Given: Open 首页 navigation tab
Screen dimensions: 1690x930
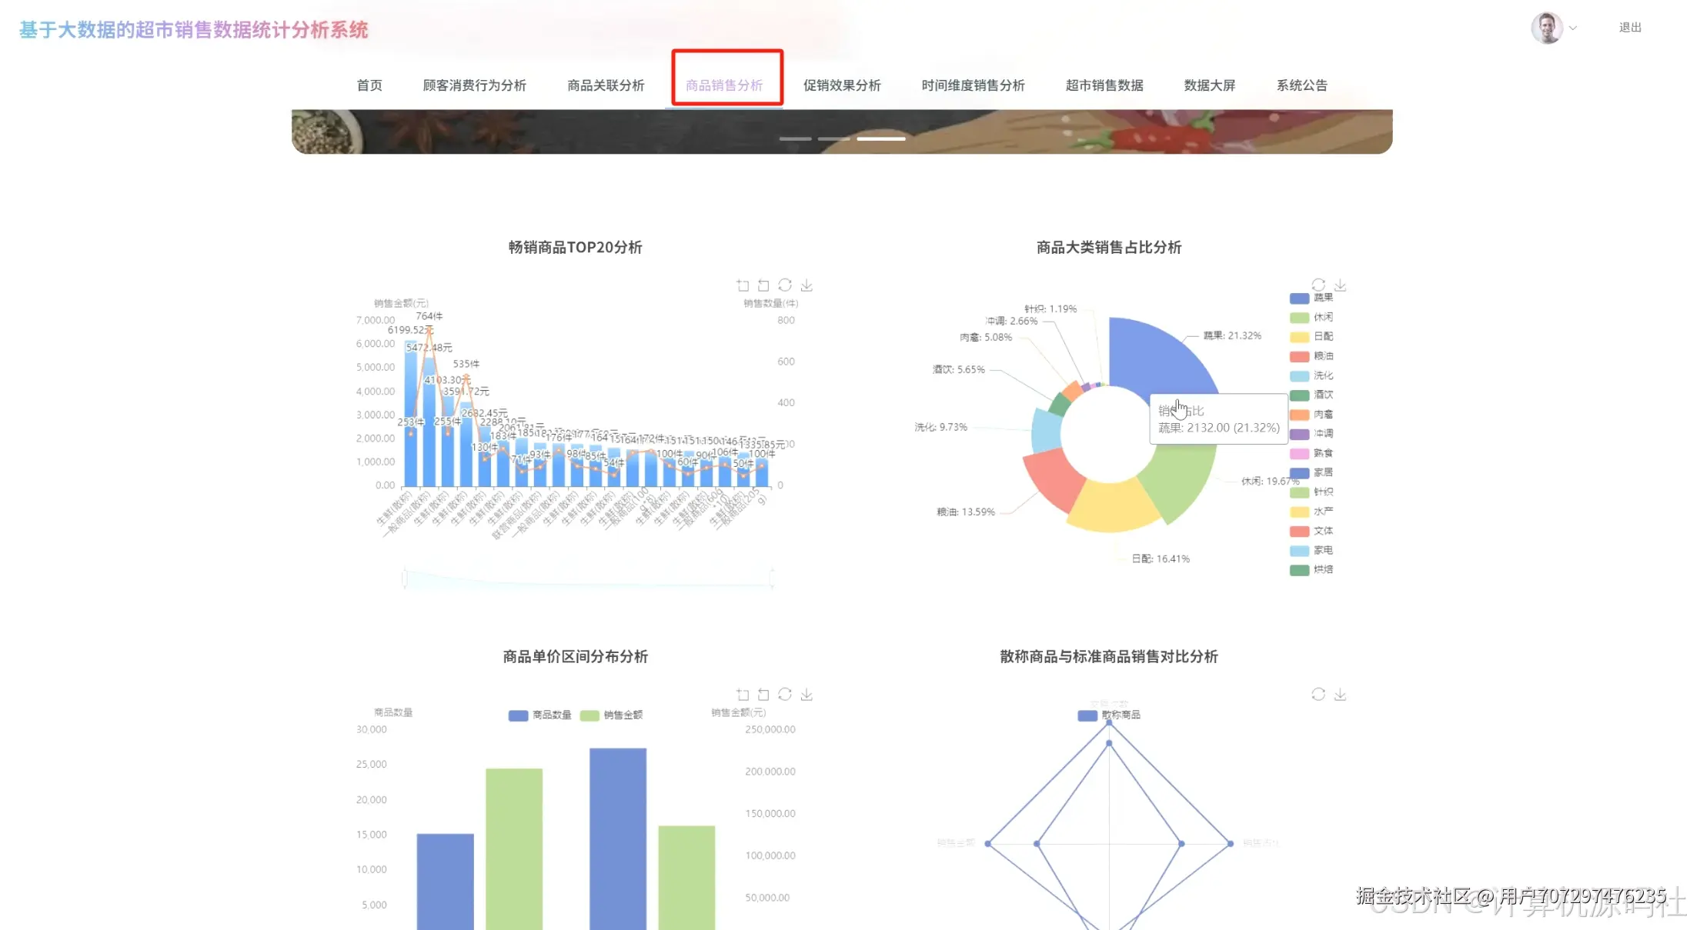Looking at the screenshot, I should point(369,85).
